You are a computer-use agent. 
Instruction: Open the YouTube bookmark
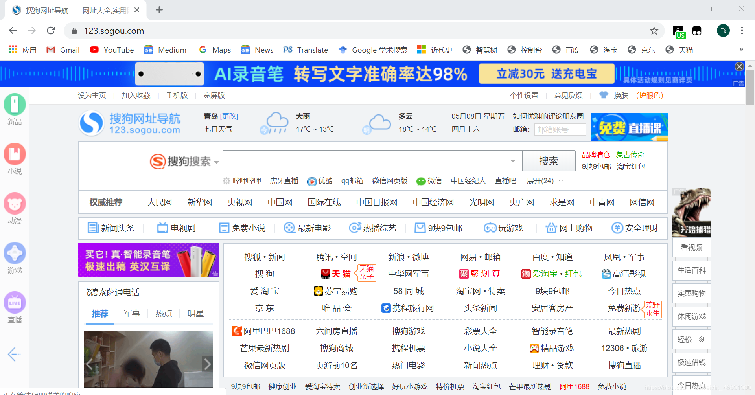click(x=112, y=50)
